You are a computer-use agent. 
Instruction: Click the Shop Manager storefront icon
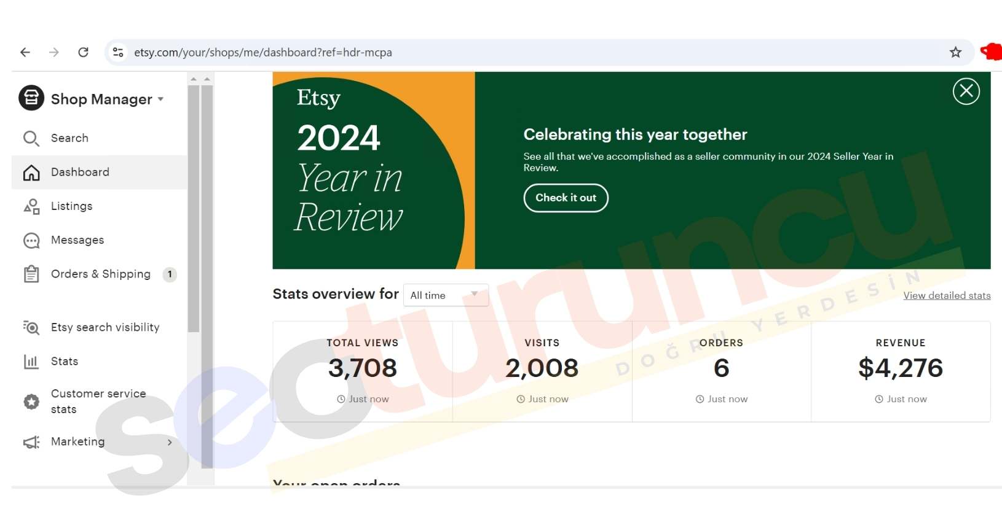tap(31, 98)
